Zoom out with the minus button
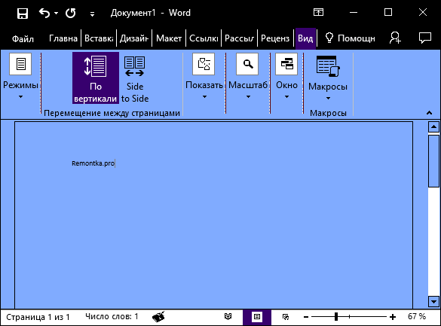The height and width of the screenshot is (326, 441). coord(306,317)
